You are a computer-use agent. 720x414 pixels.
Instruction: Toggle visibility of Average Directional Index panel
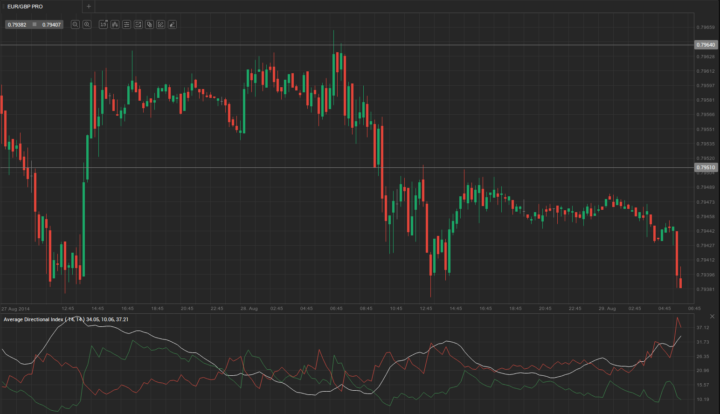(712, 316)
